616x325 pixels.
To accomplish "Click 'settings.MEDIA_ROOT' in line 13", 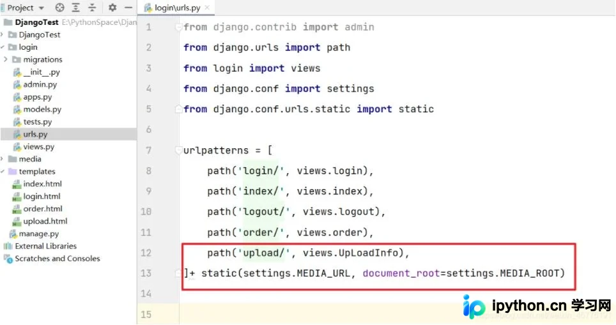I will 503,273.
